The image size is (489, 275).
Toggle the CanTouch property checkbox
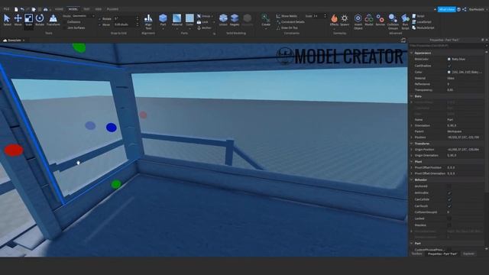point(449,205)
